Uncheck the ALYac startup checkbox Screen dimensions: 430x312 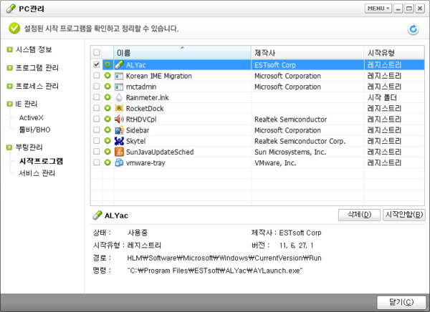[x=97, y=64]
